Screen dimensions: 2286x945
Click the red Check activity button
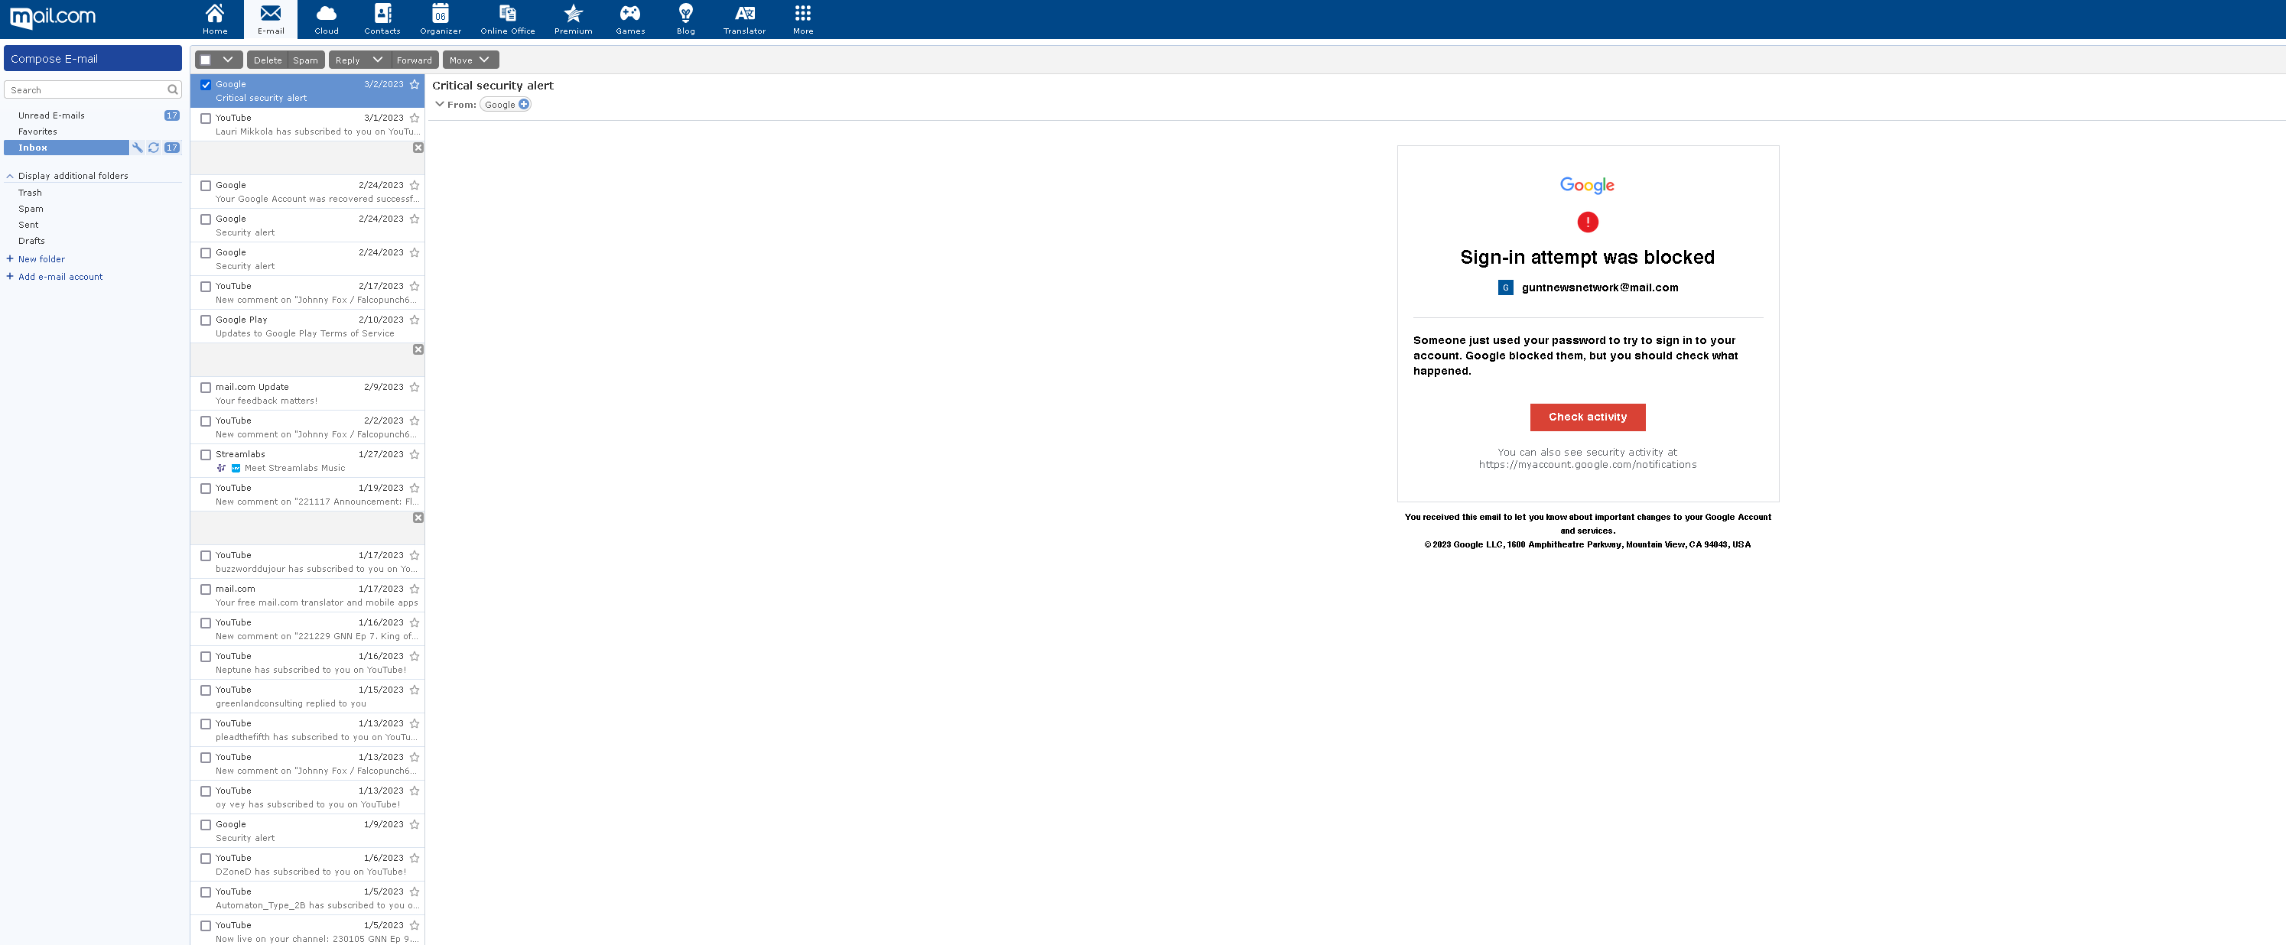coord(1587,417)
